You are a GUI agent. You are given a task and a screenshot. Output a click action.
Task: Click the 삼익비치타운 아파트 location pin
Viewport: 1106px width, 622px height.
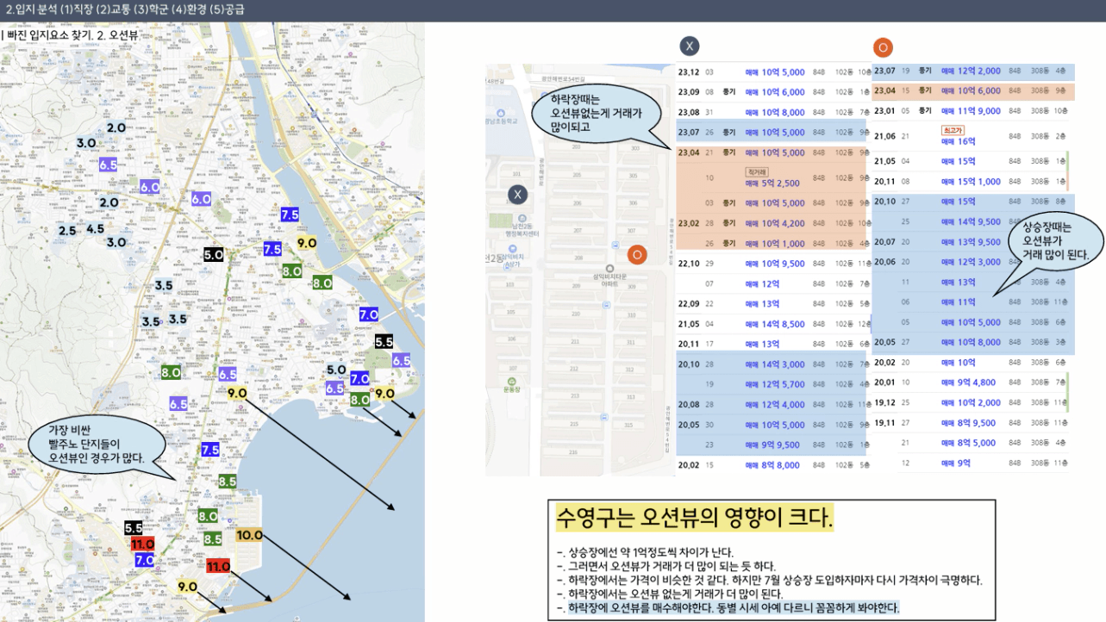[x=609, y=266]
